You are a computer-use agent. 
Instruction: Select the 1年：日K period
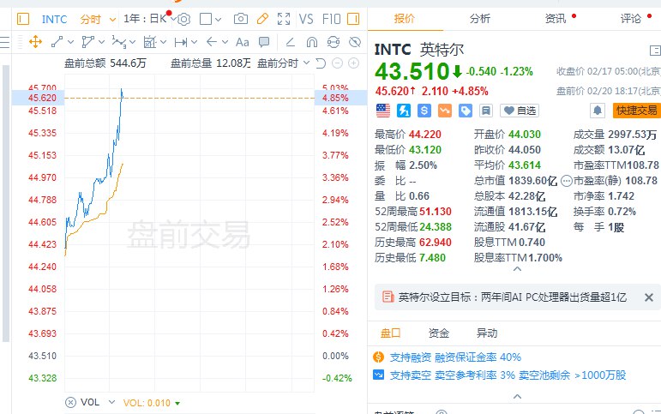pos(145,19)
